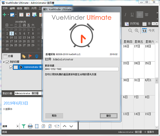The width and height of the screenshot is (160, 136).
Task: Open the 編輯 menu
Action: (12, 8)
